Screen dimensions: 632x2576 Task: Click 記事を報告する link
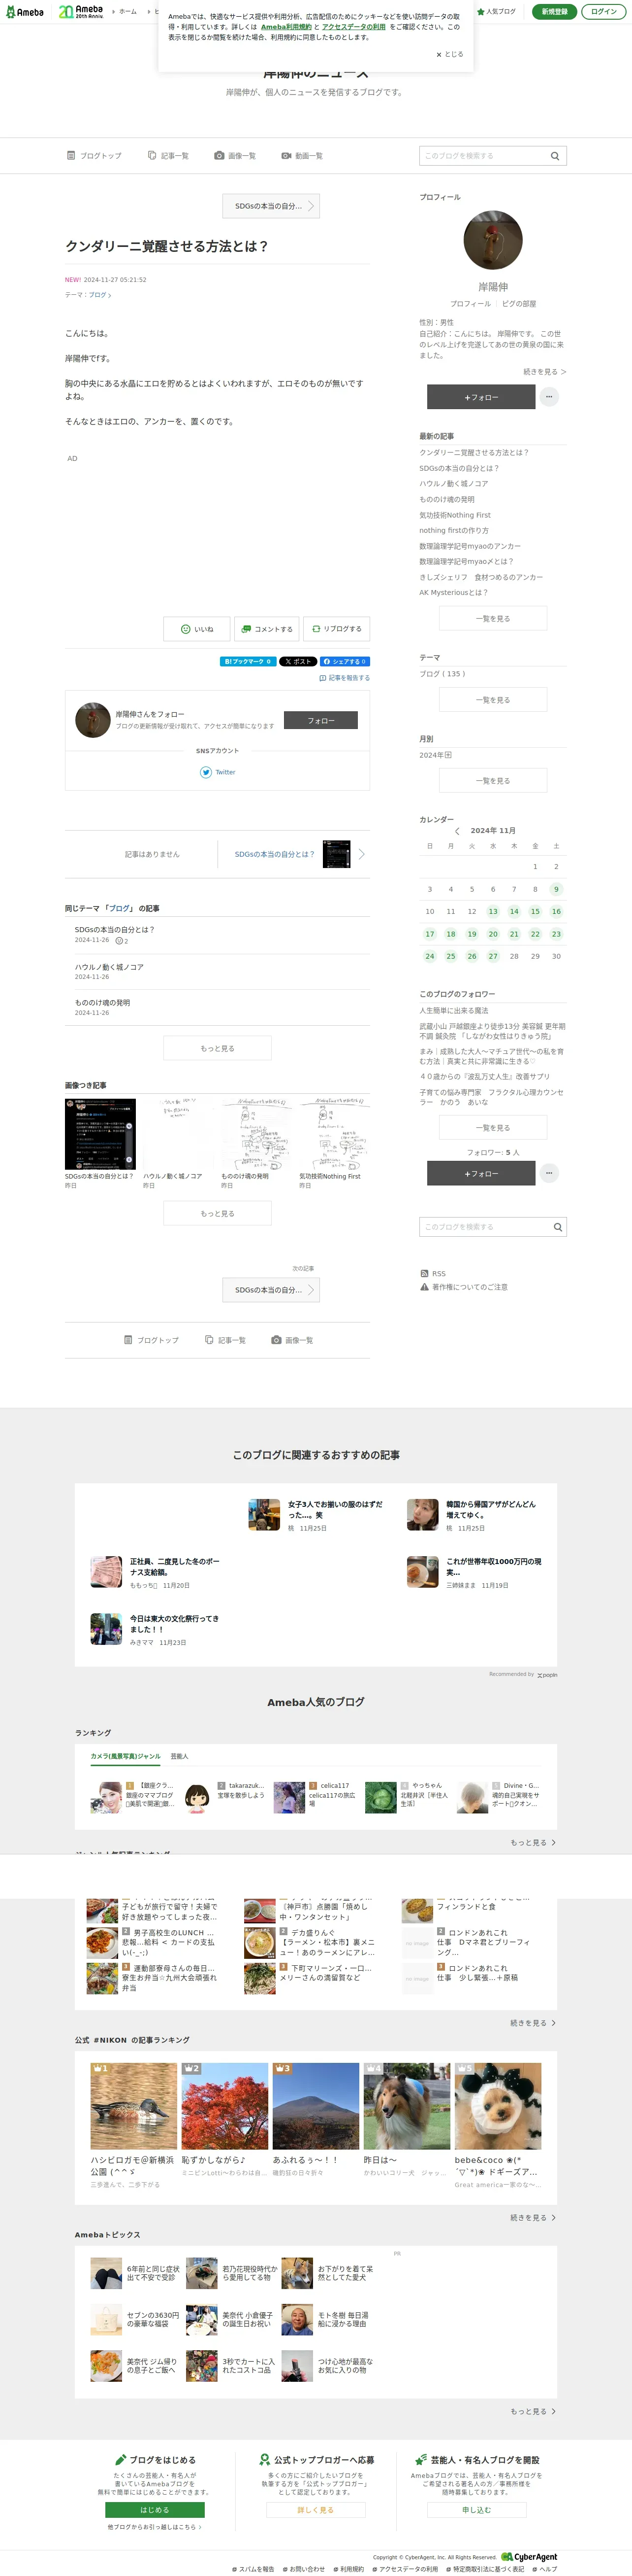[x=345, y=678]
